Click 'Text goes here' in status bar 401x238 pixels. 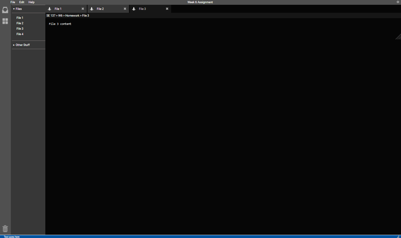12,237
